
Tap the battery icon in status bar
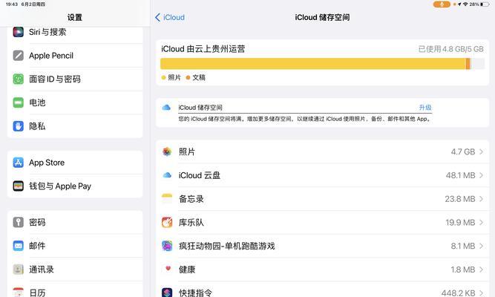tap(485, 4)
